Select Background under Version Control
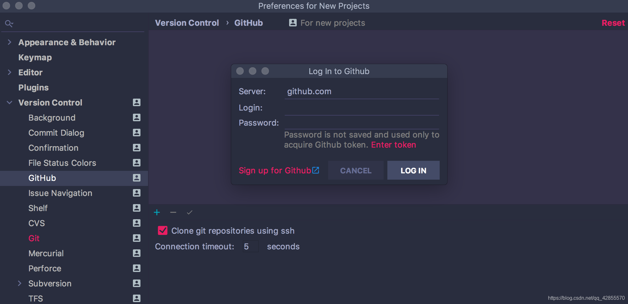This screenshot has height=304, width=628. 52,118
